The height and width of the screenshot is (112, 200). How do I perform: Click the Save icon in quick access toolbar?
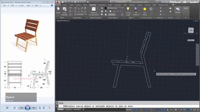tap(69, 2)
